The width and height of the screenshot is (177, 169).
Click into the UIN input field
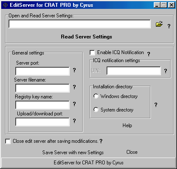click(x=133, y=71)
